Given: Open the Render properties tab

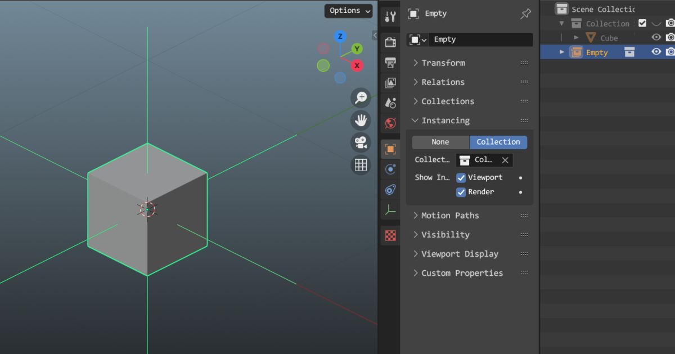Looking at the screenshot, I should tap(390, 42).
